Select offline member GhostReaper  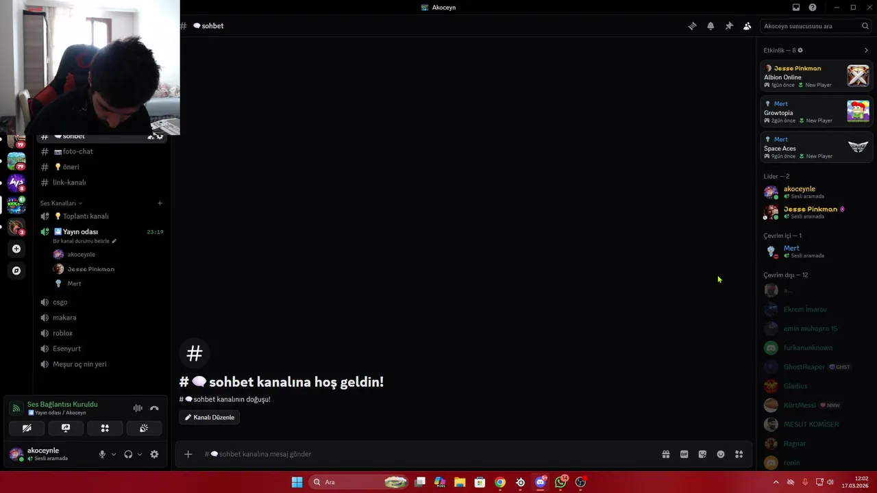[816, 367]
